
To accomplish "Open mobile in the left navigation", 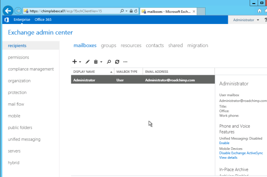I will click(x=14, y=116).
